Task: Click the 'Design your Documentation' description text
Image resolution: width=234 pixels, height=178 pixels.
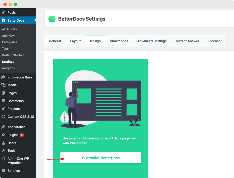Action: 99,141
